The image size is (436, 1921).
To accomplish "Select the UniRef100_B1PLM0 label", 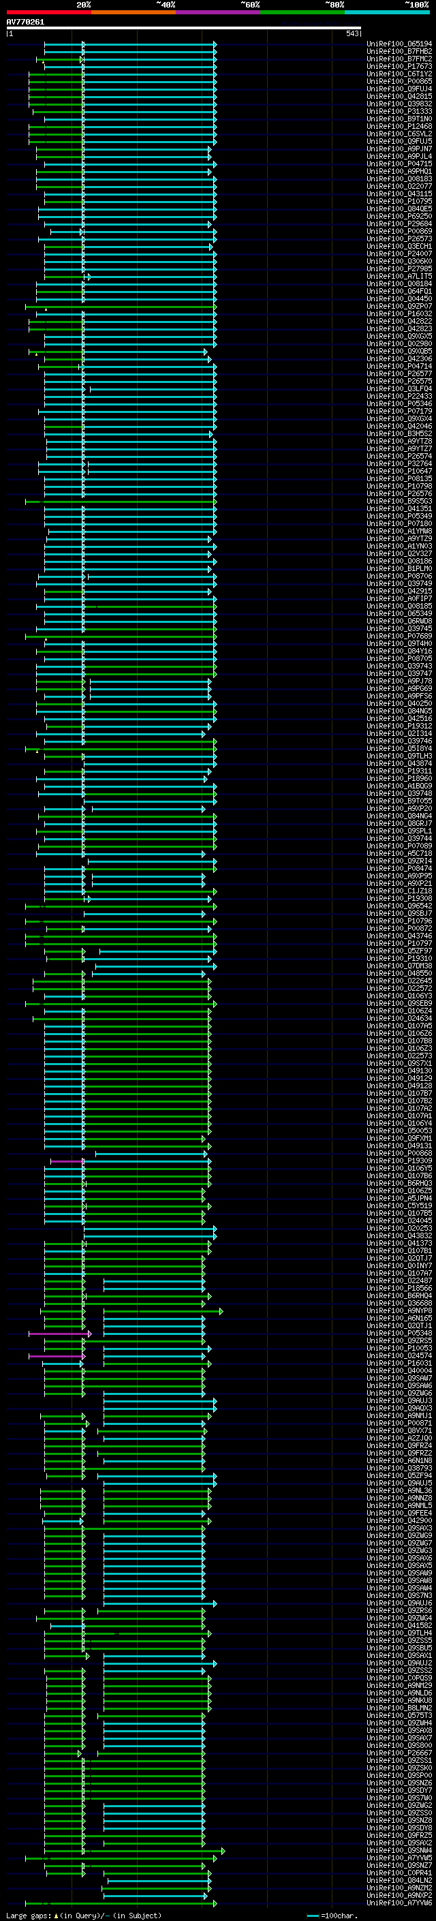I will click(399, 568).
